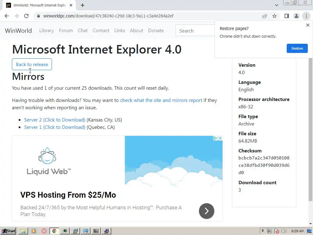Click the Restore button
This screenshot has width=313, height=235.
[x=297, y=48]
